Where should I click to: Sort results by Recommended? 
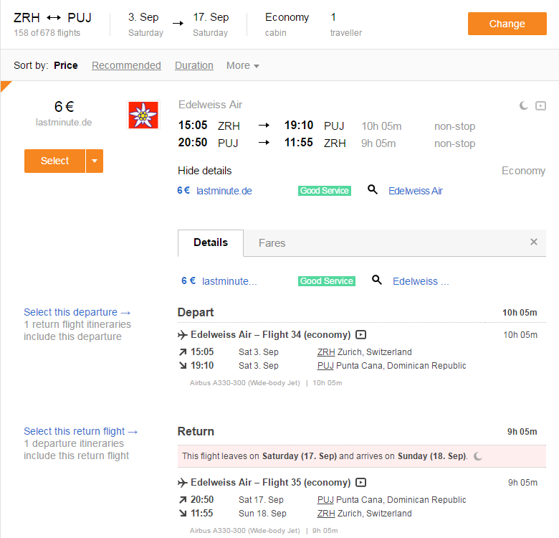pyautogui.click(x=126, y=65)
